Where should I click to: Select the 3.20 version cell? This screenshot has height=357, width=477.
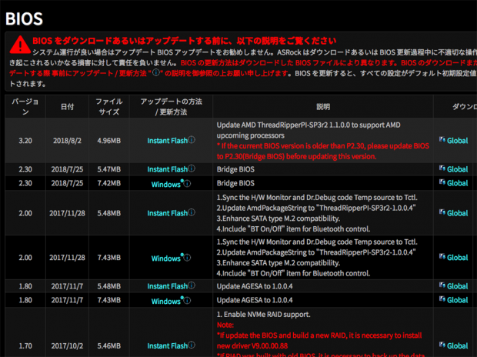(25, 141)
